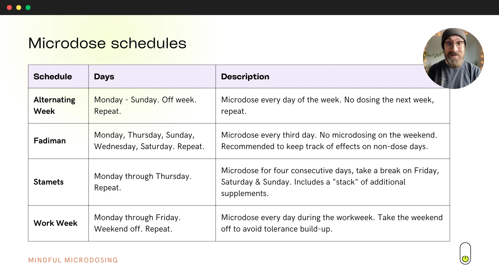Select the "Microdose schedules" slide title
The width and height of the screenshot is (499, 280).
click(107, 43)
